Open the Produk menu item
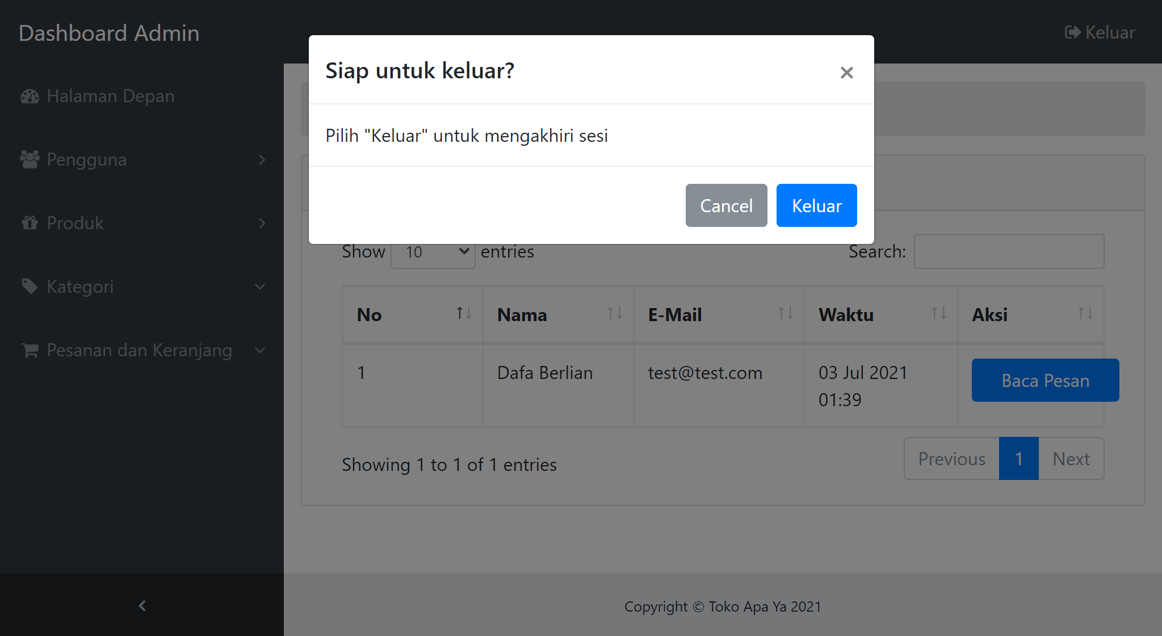The height and width of the screenshot is (636, 1162). pyautogui.click(x=75, y=223)
